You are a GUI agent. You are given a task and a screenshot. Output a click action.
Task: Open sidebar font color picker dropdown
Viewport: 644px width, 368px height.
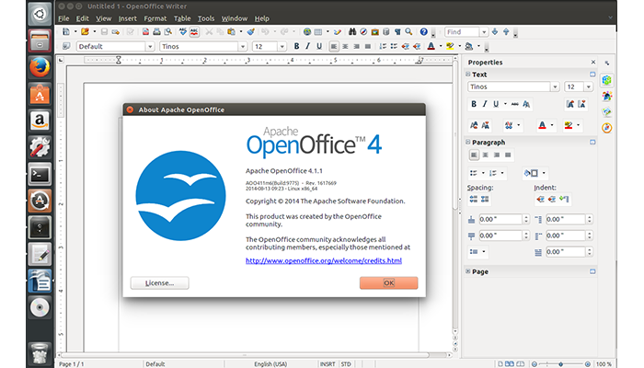pos(552,125)
